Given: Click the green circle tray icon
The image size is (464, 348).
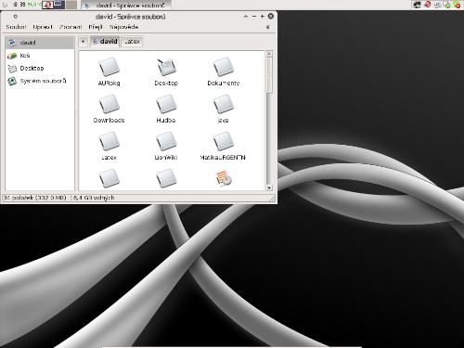Looking at the screenshot, I should click(447, 5).
